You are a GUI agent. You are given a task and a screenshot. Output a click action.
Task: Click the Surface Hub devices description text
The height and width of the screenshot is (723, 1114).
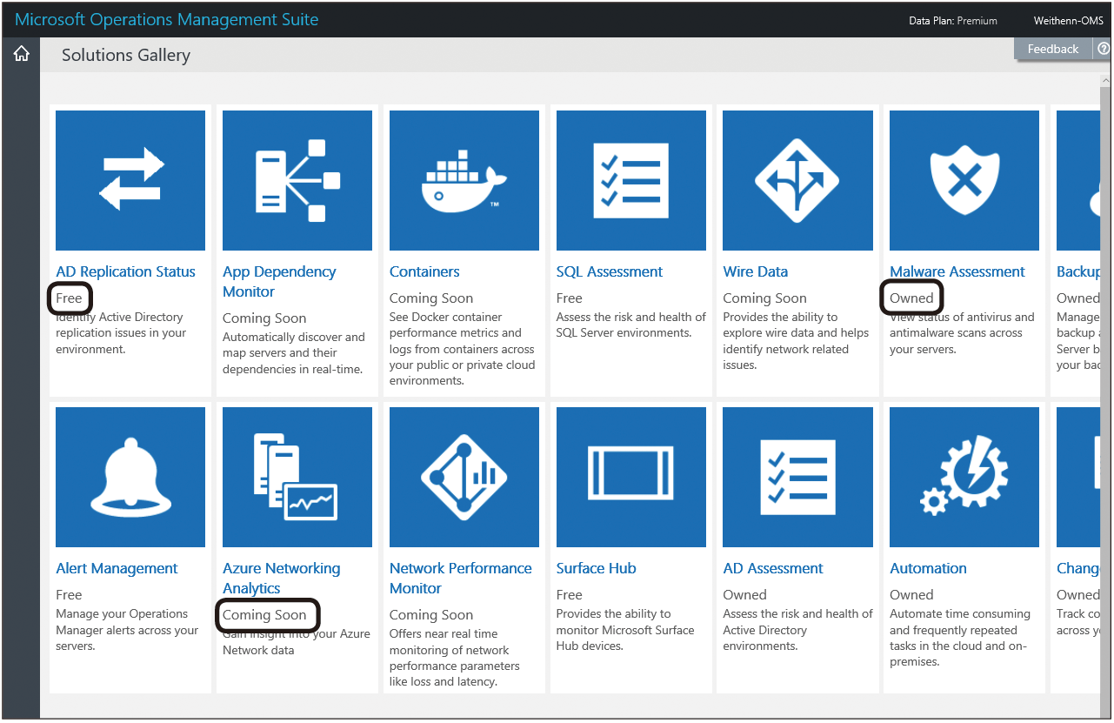pyautogui.click(x=625, y=630)
